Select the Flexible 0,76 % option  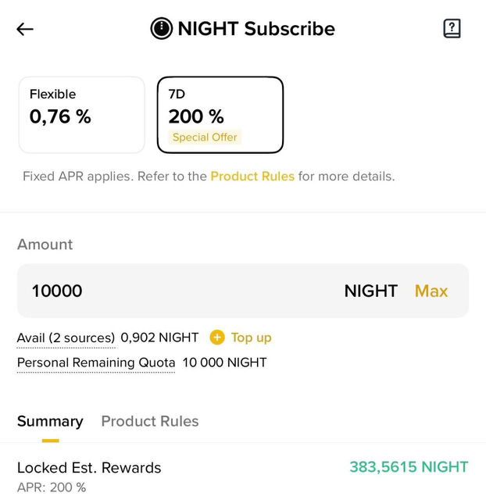81,114
